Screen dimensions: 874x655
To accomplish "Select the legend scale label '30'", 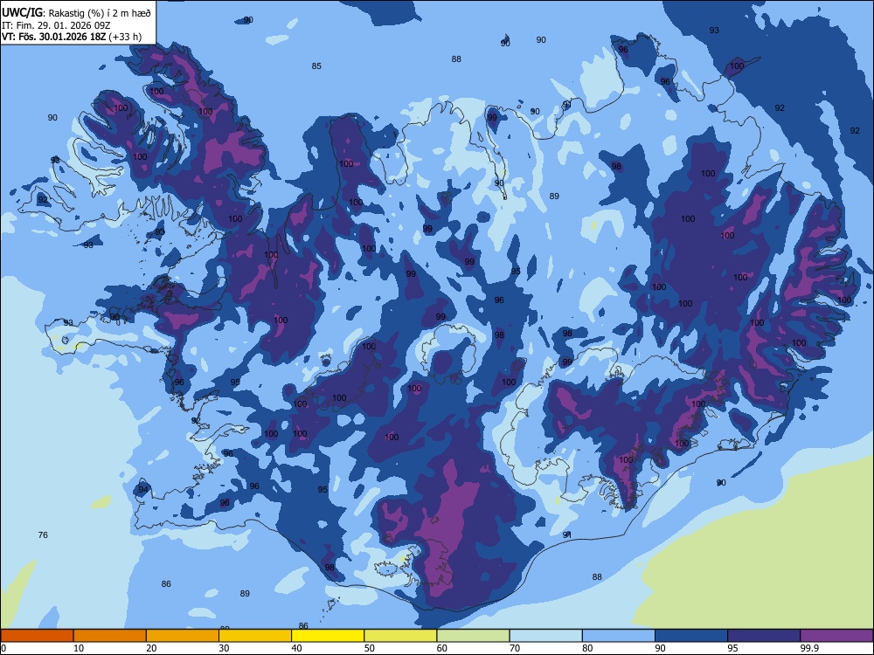I will coord(224,648).
